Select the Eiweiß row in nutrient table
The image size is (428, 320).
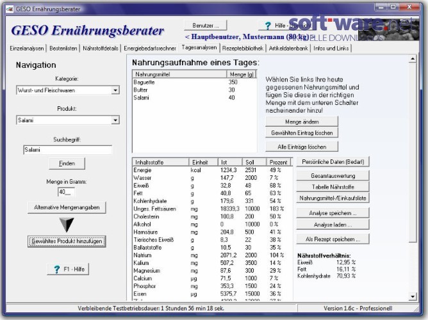[x=212, y=186]
